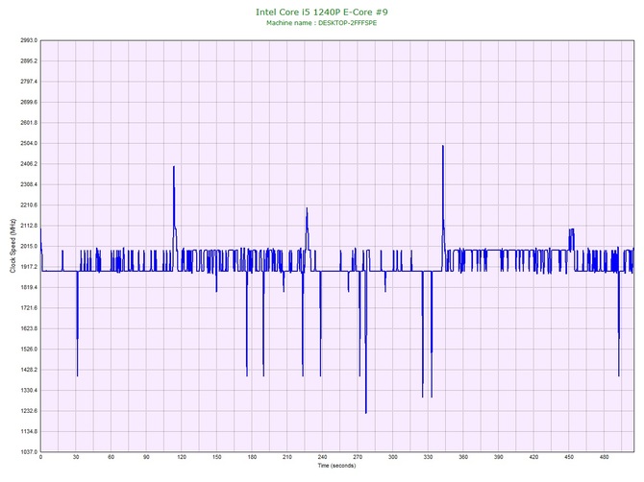This screenshot has height=482, width=644.
Task: Click the 'Clock Speed (MHz)' axis label
Action: pyautogui.click(x=12, y=246)
